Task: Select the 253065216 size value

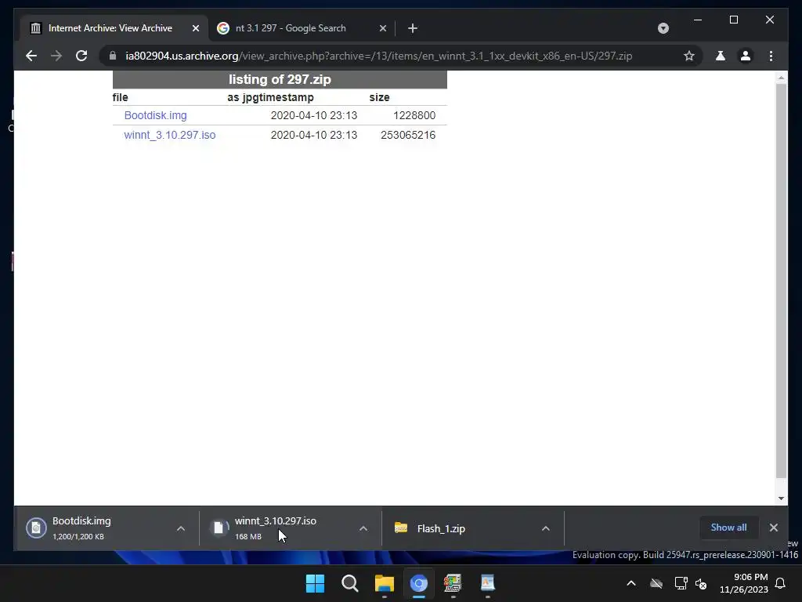Action: 407,135
